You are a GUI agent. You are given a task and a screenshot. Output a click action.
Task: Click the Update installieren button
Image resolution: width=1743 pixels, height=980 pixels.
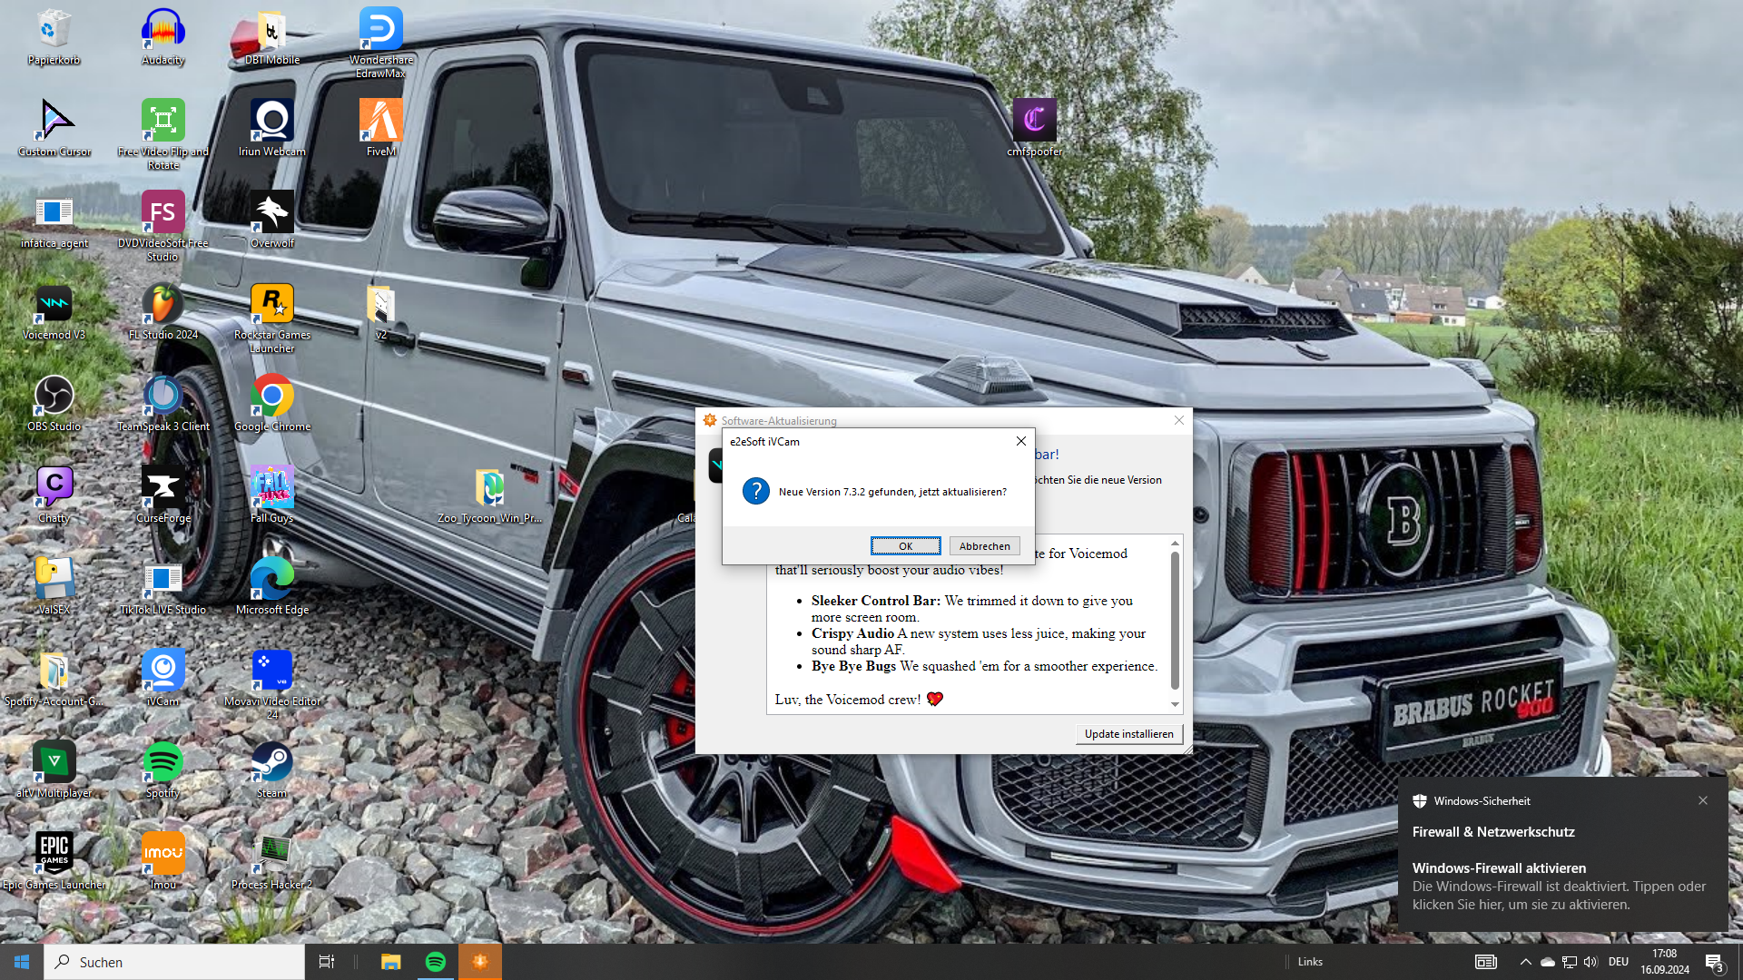point(1128,734)
